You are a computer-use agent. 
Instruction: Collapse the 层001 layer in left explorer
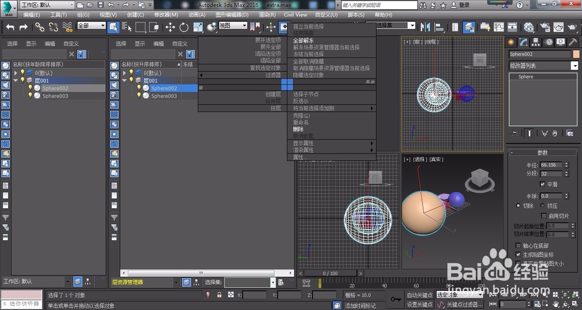coord(16,80)
